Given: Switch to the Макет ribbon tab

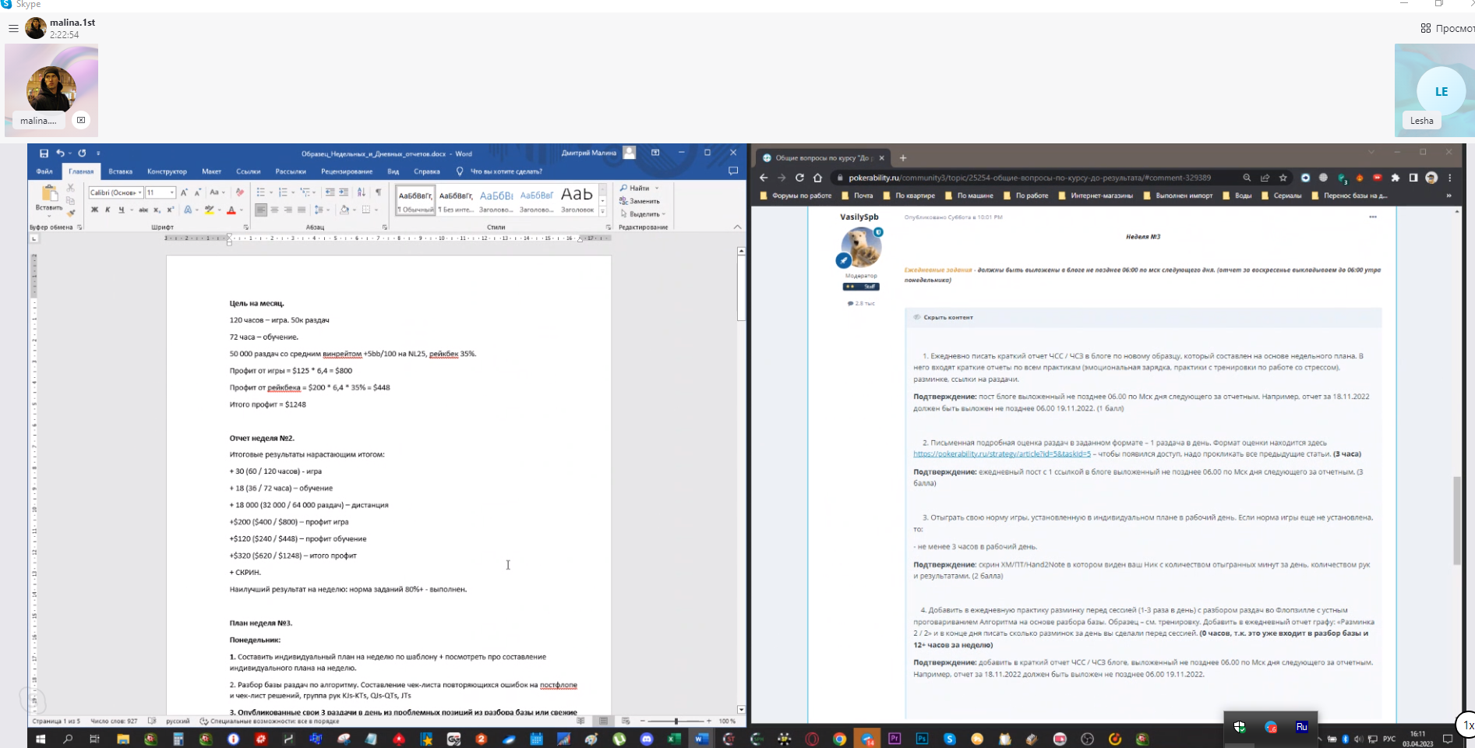Looking at the screenshot, I should pos(211,171).
